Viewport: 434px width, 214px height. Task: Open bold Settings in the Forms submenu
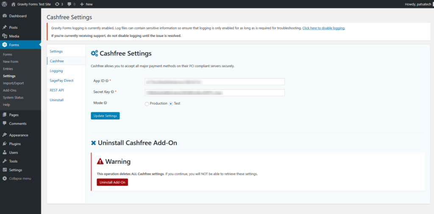click(x=9, y=76)
